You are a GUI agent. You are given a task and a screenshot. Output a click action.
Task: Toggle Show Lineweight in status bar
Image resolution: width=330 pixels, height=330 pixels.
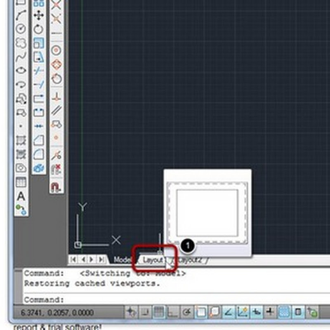point(270,312)
